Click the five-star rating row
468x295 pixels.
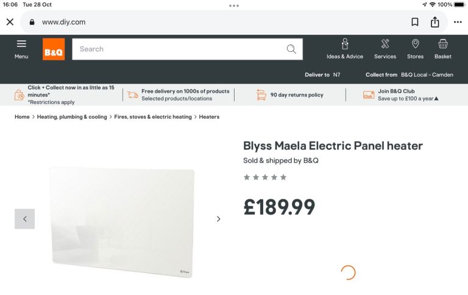coord(265,177)
